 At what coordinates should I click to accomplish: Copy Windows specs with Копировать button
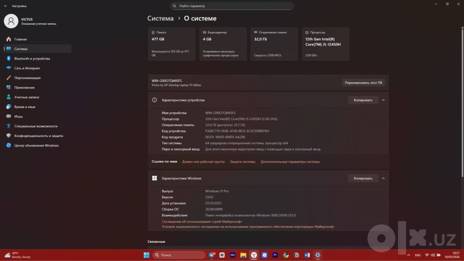[x=363, y=178]
